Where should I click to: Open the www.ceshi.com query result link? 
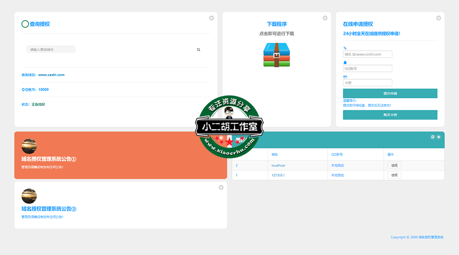(51, 75)
